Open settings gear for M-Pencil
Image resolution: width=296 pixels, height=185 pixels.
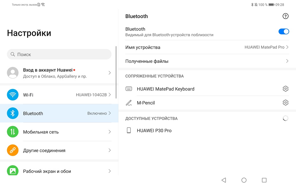pyautogui.click(x=285, y=102)
